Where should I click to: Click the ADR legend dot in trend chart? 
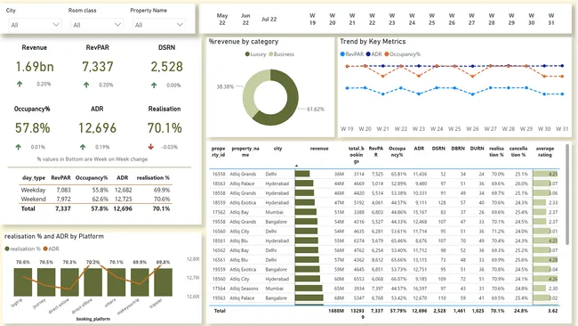[368, 54]
